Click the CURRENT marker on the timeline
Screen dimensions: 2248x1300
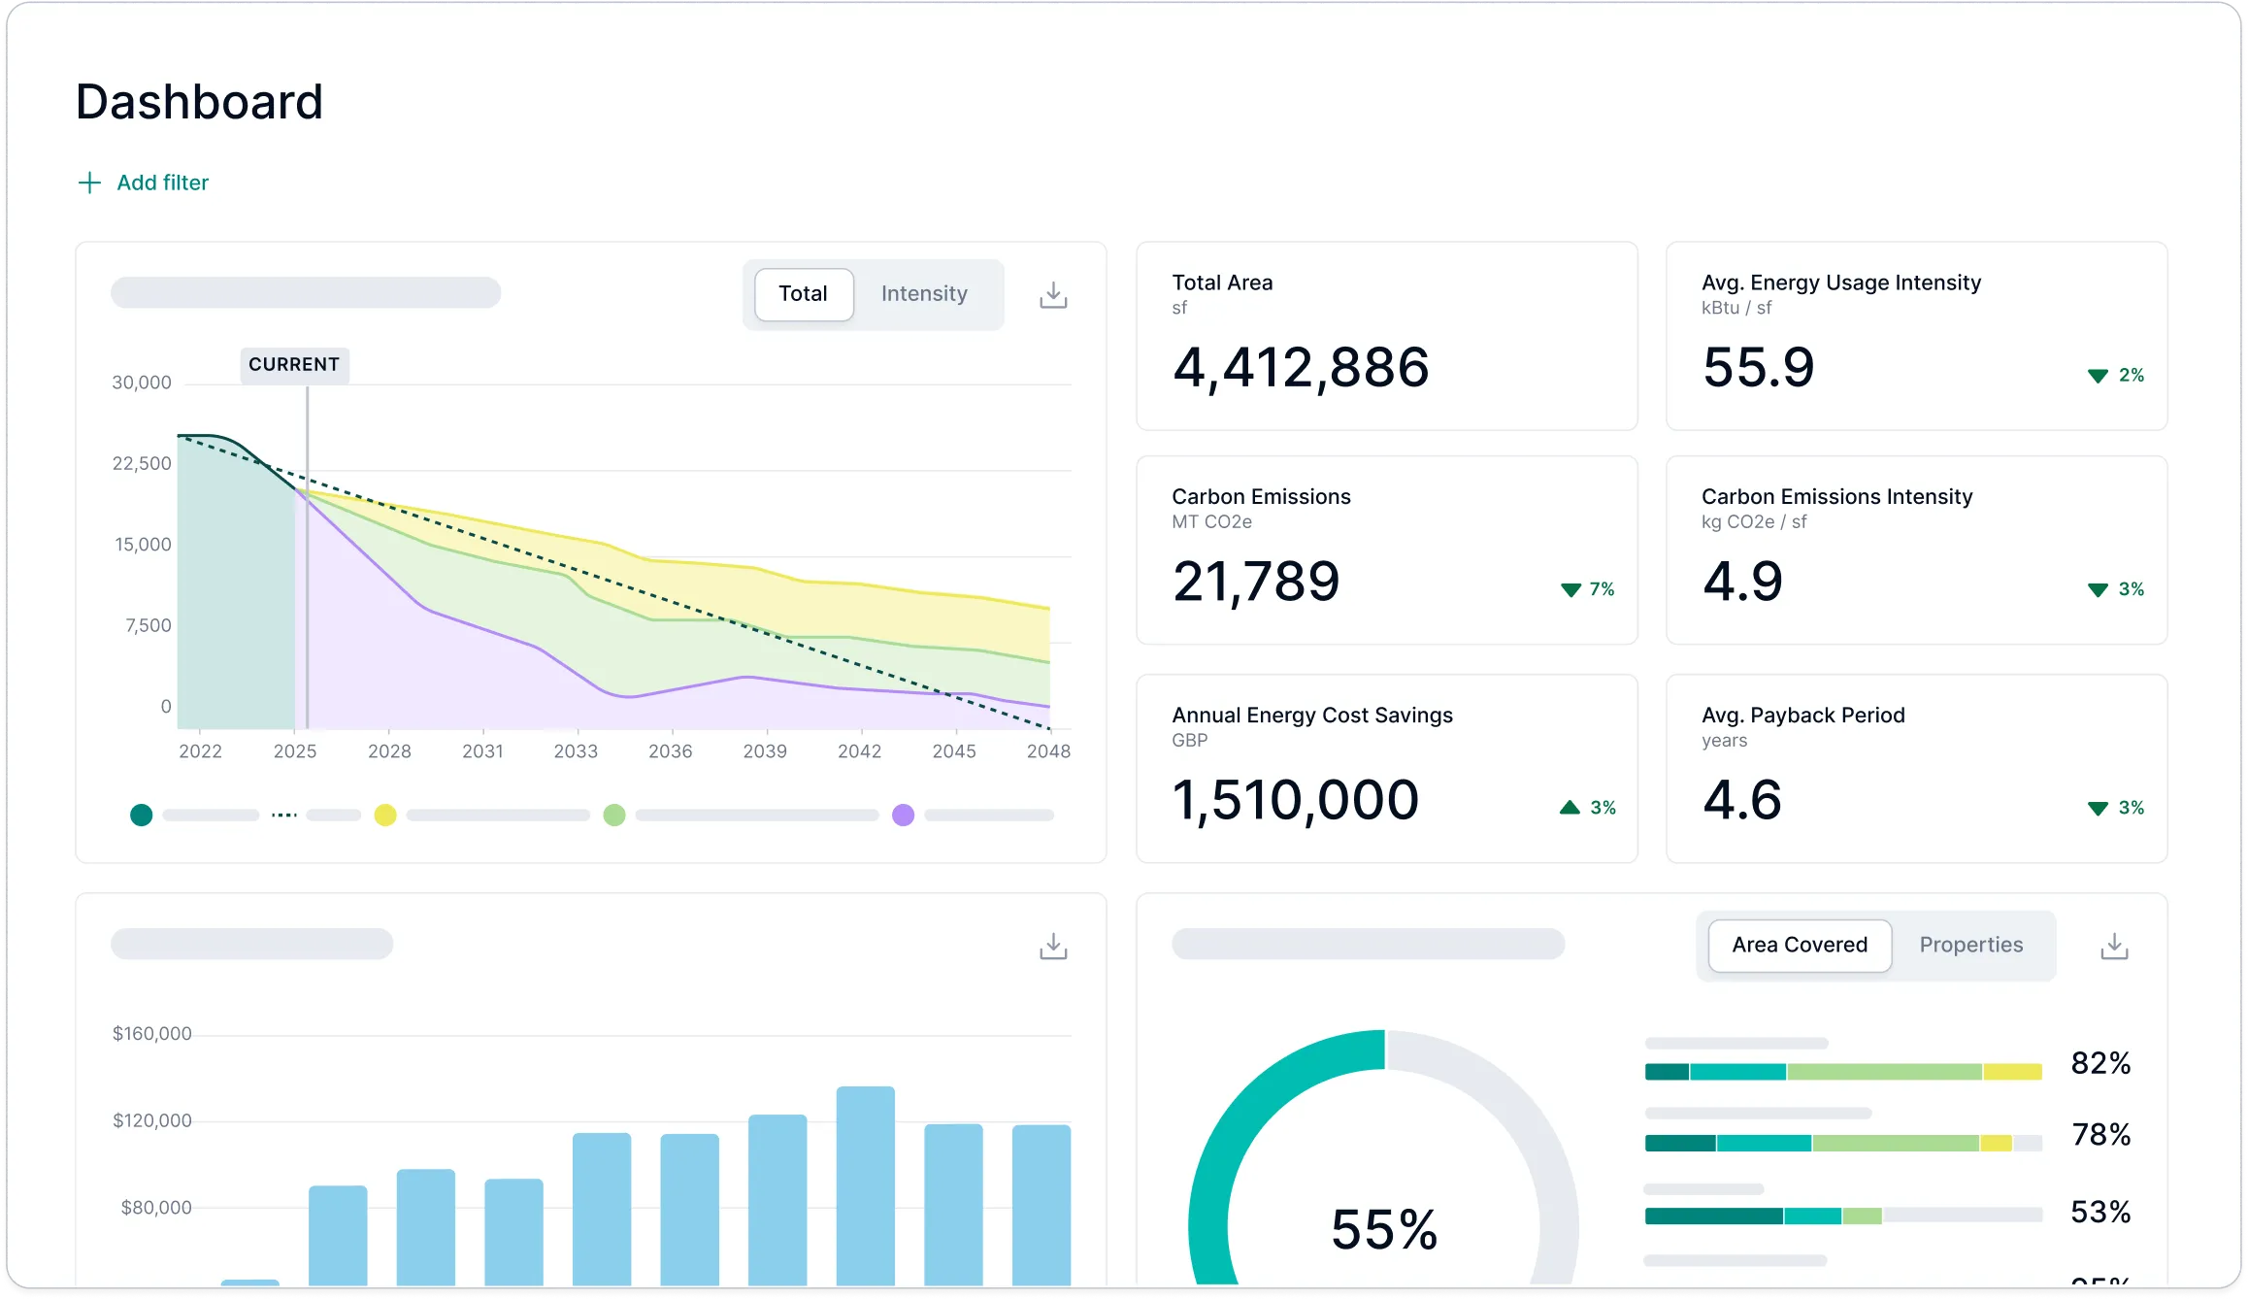(294, 364)
